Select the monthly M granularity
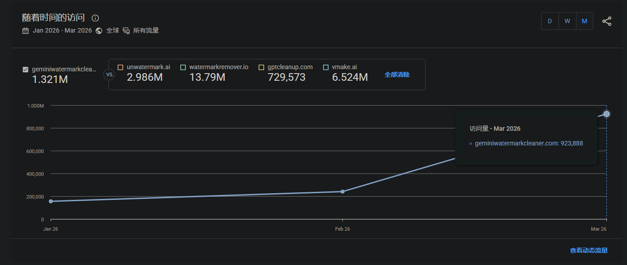Viewport: 627px width, 265px height. click(584, 21)
